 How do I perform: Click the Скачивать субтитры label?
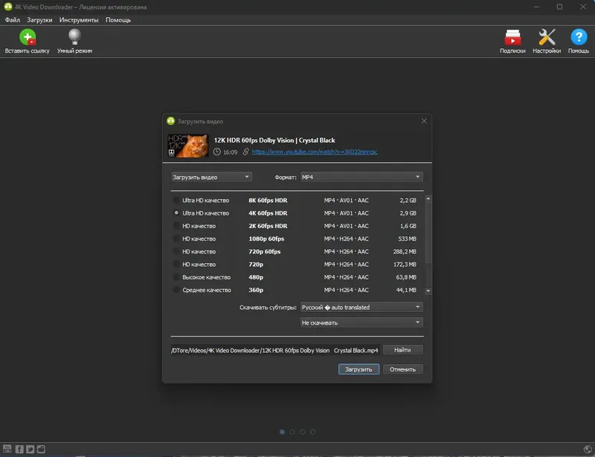268,308
